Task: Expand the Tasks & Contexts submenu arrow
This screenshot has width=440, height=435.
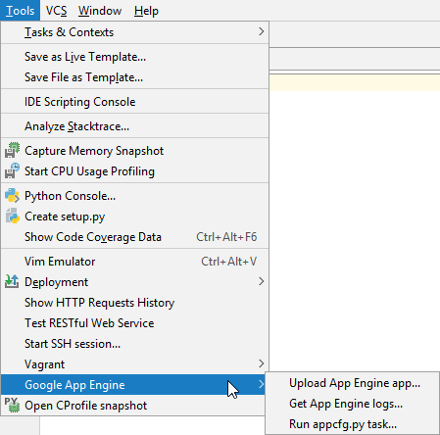Action: tap(261, 31)
